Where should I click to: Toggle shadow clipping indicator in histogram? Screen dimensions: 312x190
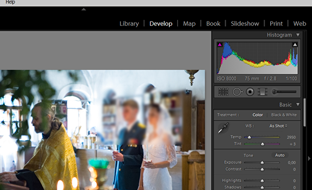coord(220,45)
